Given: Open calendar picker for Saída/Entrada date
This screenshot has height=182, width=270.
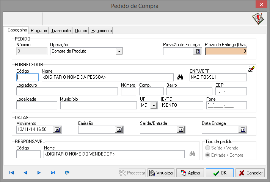Looking at the screenshot, I should coord(181,130).
